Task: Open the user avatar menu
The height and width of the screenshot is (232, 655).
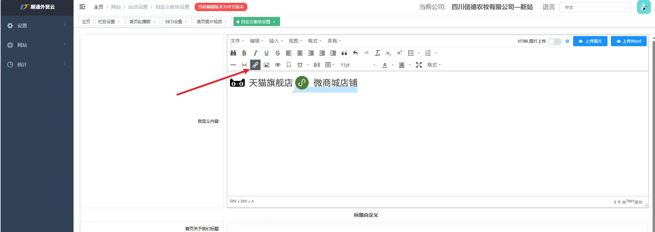Action: pyautogui.click(x=644, y=7)
